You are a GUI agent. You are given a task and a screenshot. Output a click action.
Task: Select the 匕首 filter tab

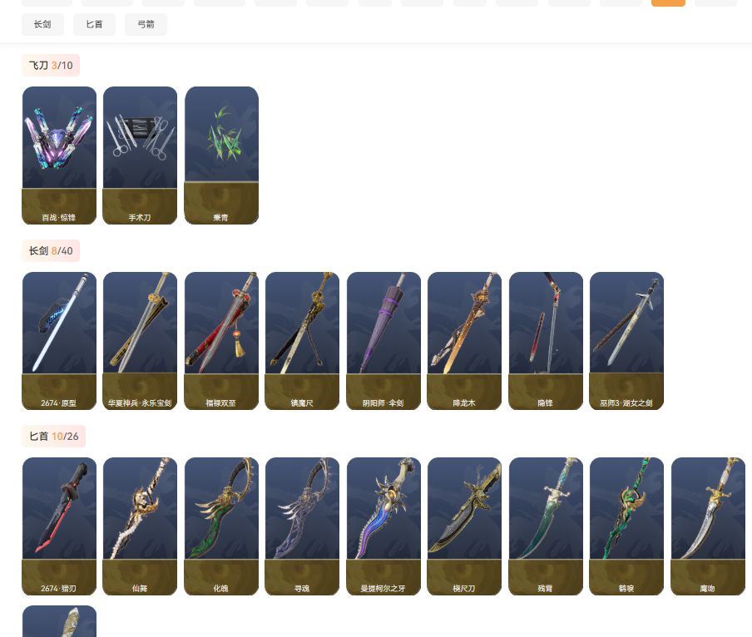tap(95, 24)
